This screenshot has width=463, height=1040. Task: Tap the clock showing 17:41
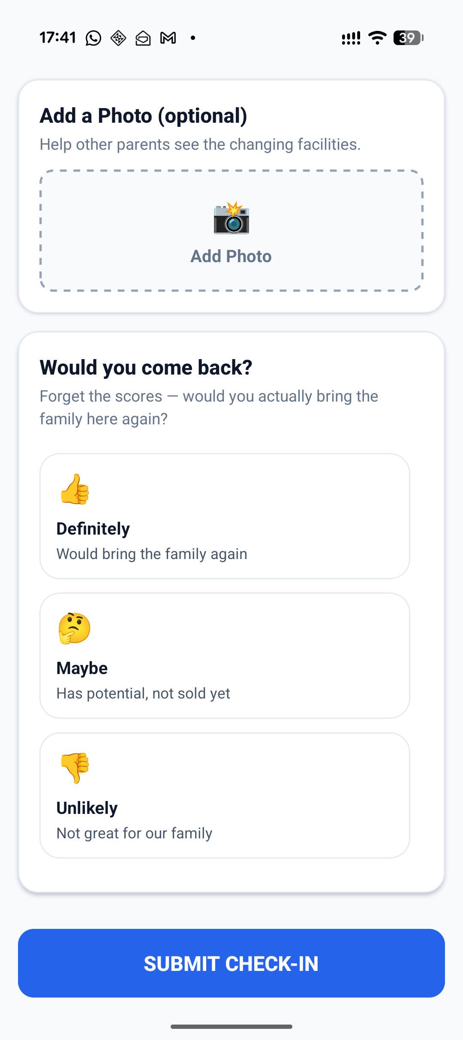coord(58,37)
